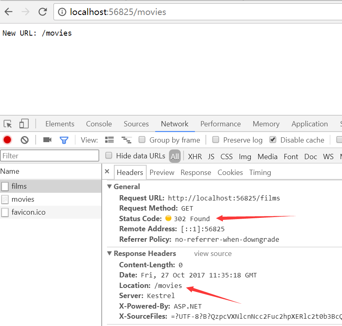Open the network filter funnel icon
The height and width of the screenshot is (326, 342).
click(x=64, y=139)
